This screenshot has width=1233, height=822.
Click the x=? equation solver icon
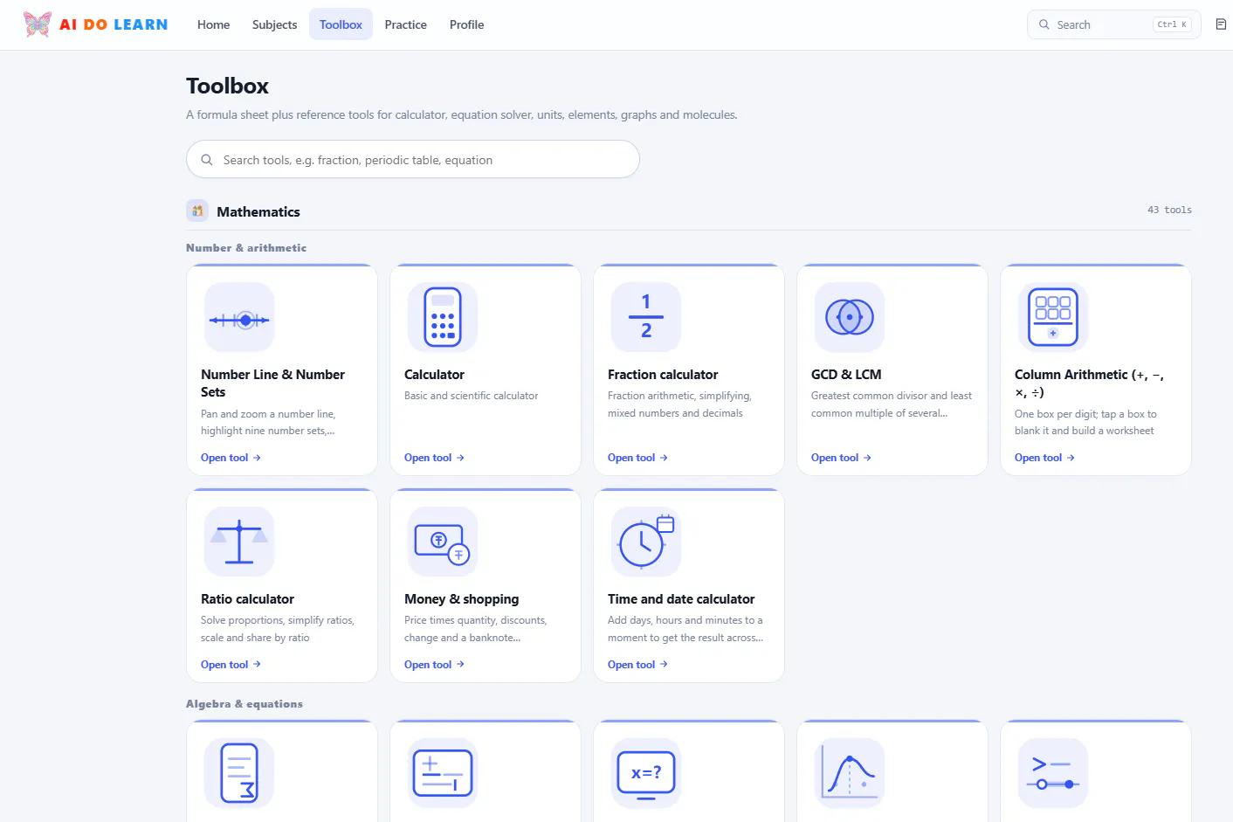[646, 773]
